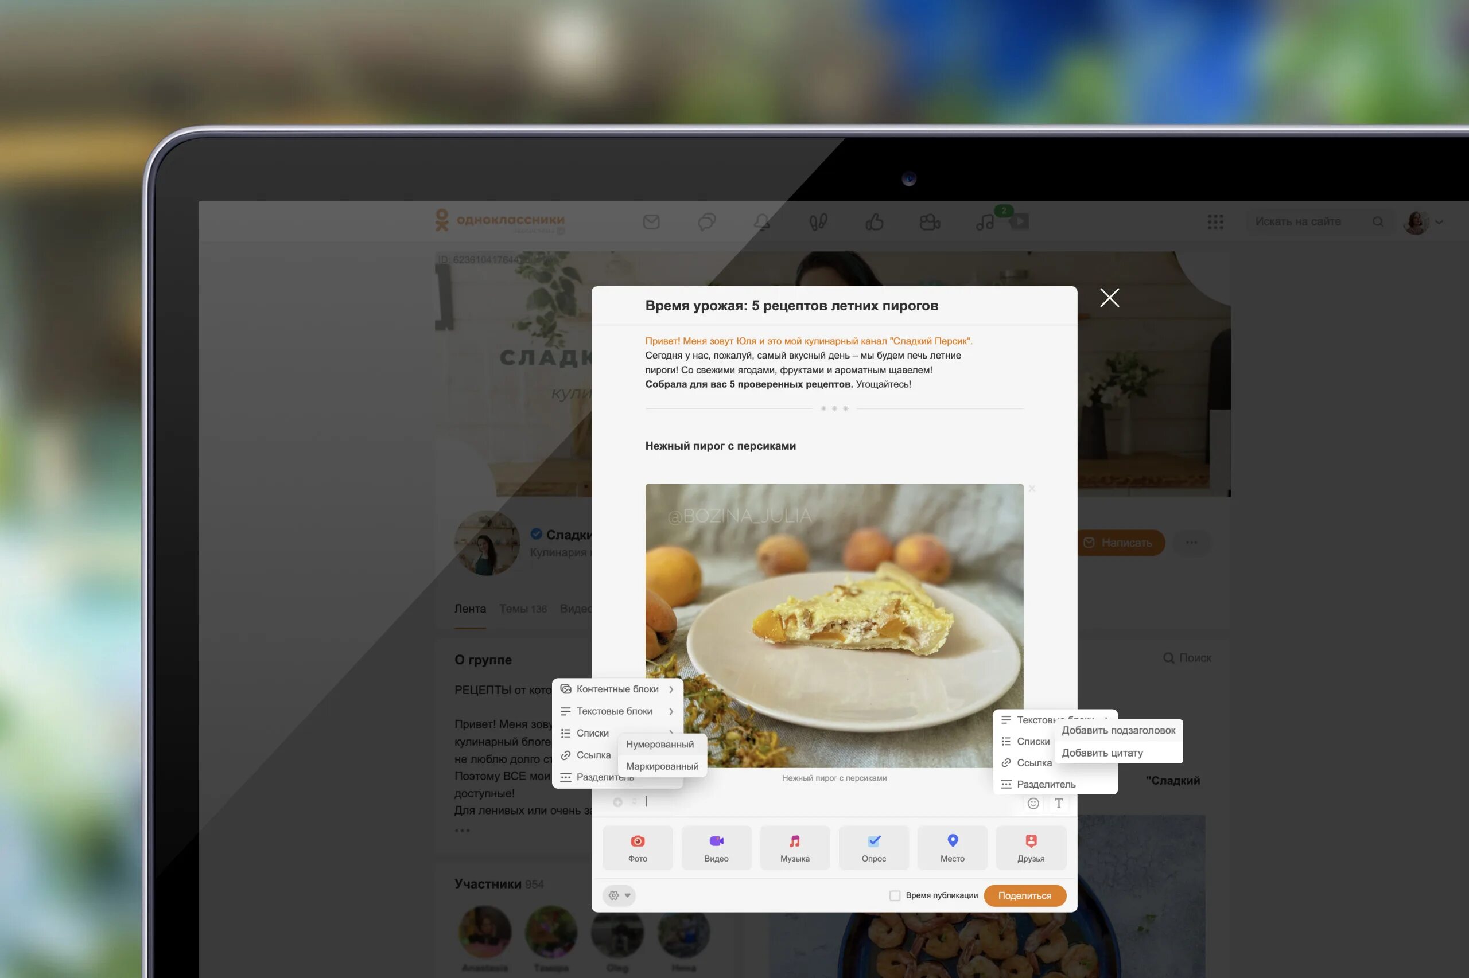Click Одноклассники logo in navigation bar
The image size is (1469, 978).
click(x=495, y=219)
